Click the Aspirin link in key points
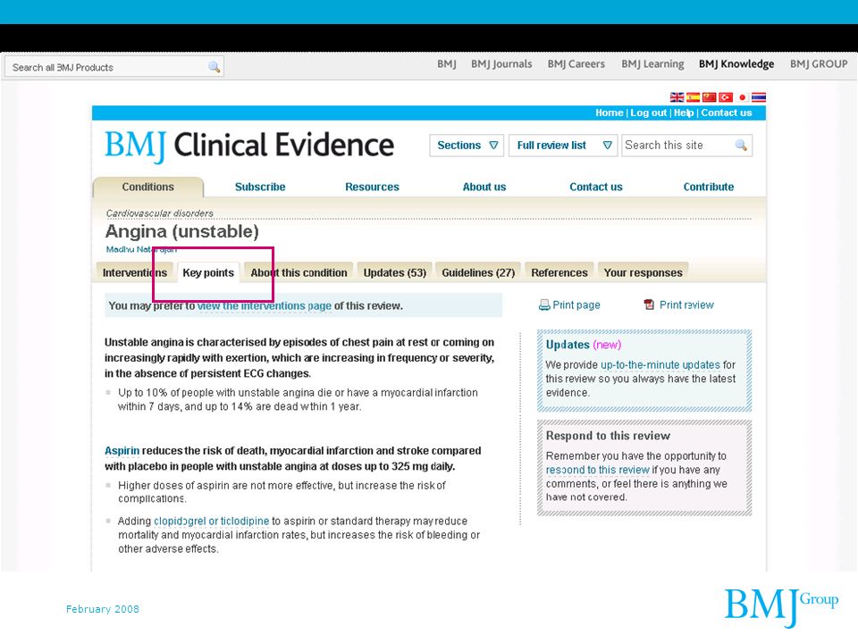The image size is (858, 643). click(122, 450)
